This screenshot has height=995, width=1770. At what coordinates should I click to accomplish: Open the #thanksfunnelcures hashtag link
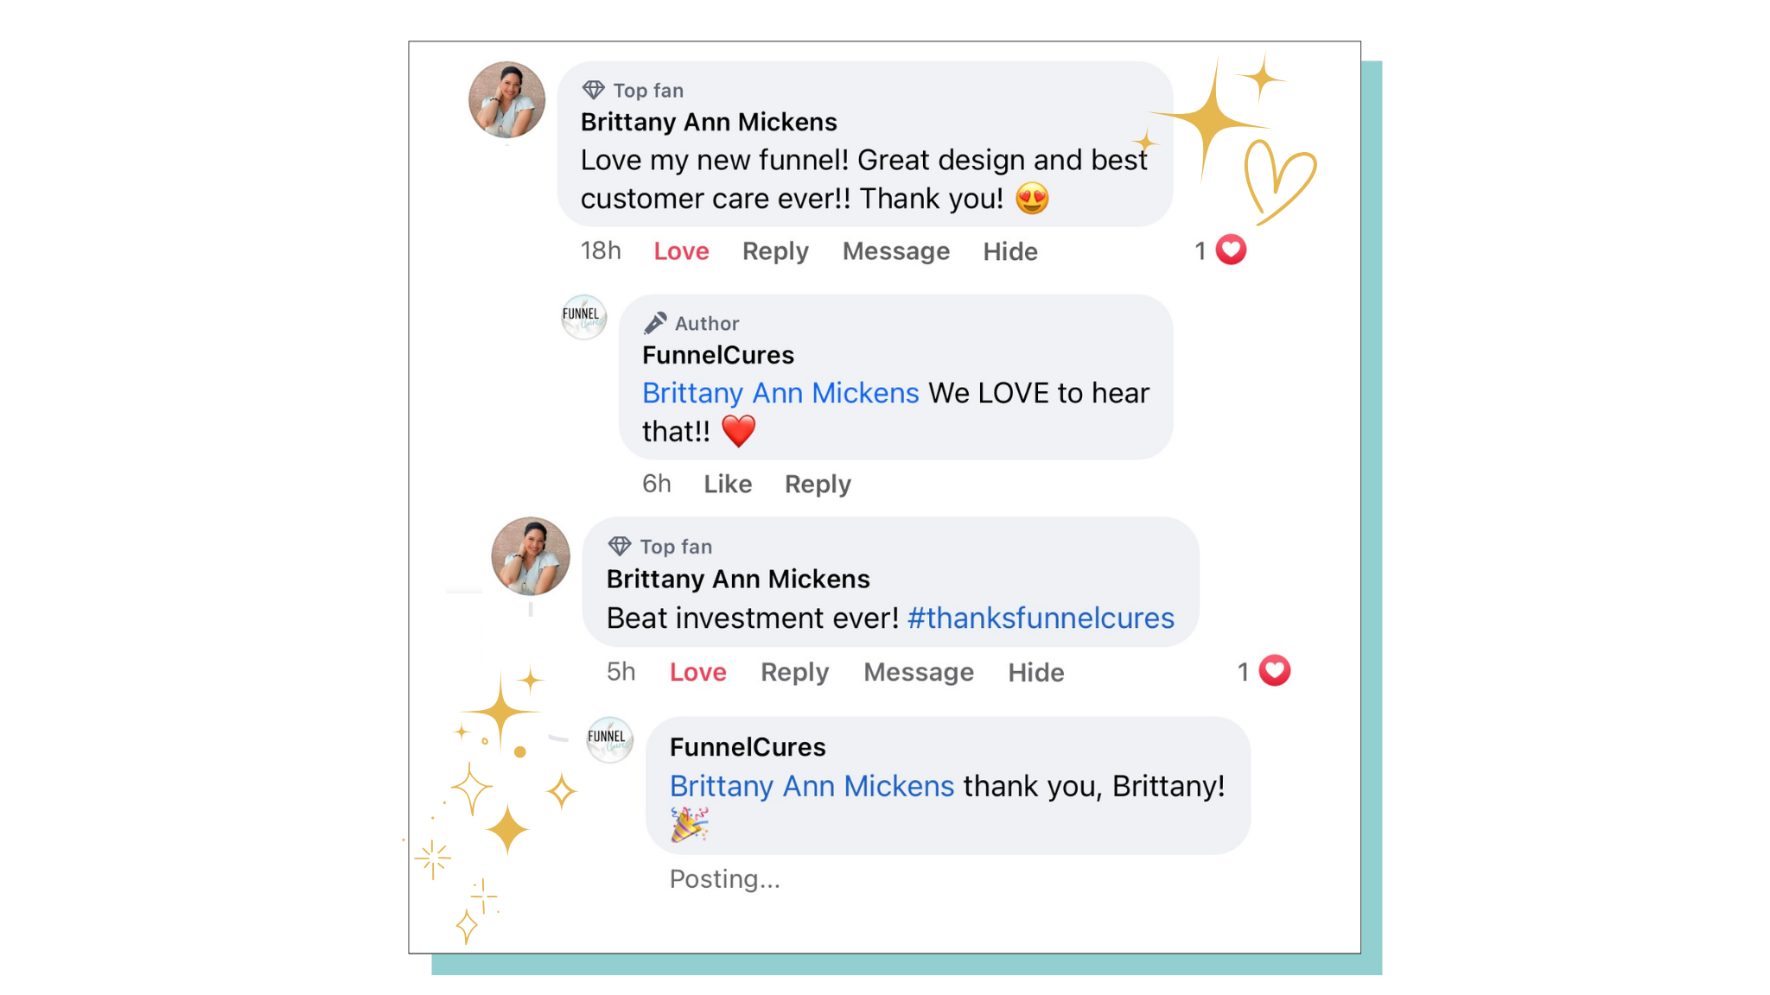coord(1041,618)
